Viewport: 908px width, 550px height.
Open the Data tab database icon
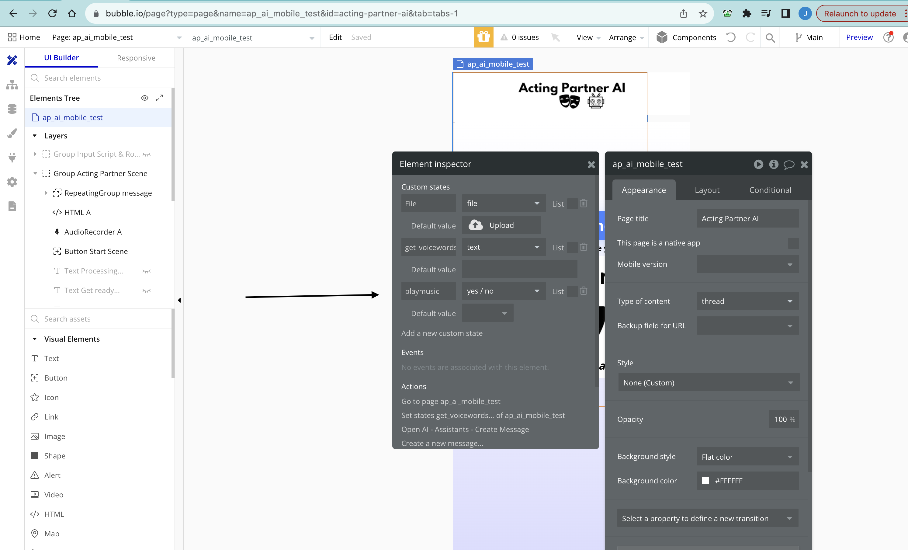[x=12, y=109]
